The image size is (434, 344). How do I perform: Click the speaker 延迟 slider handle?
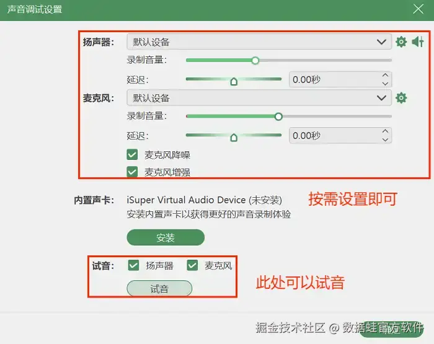pos(234,81)
